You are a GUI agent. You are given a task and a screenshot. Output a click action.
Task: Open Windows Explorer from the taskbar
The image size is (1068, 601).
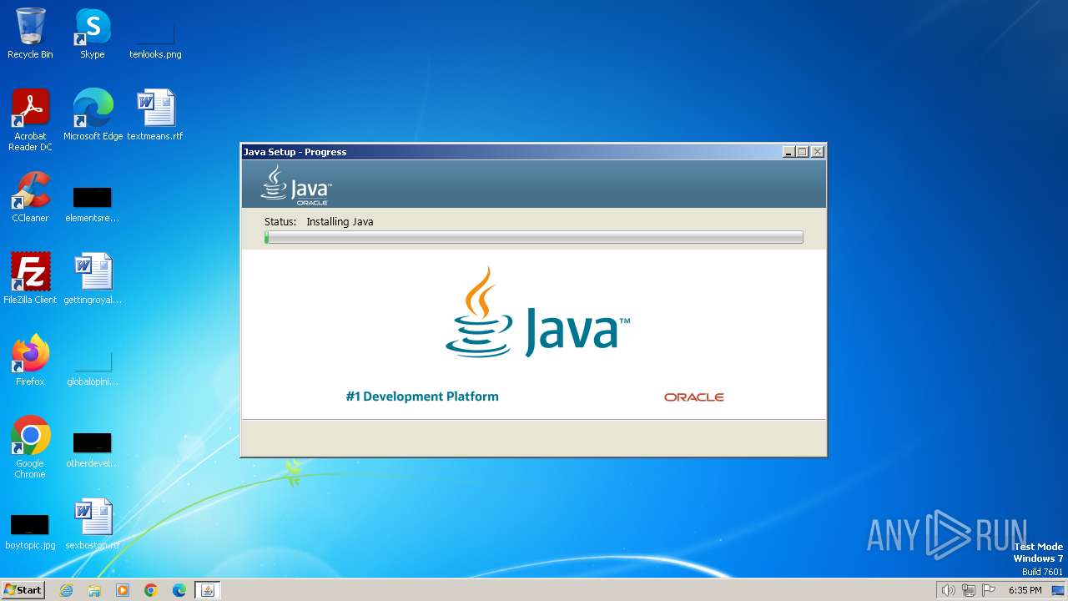(x=94, y=590)
